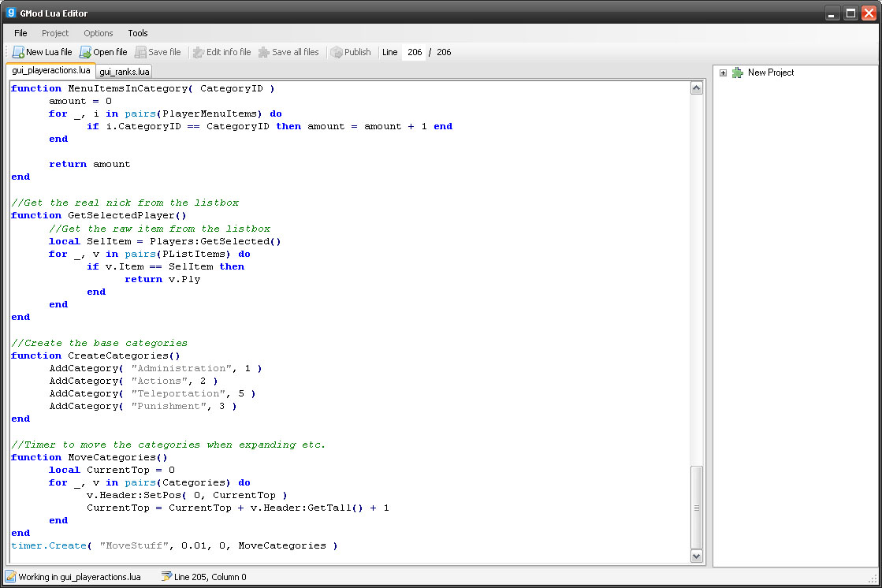Switch to the gui_playeractions.lua tab

click(x=51, y=70)
